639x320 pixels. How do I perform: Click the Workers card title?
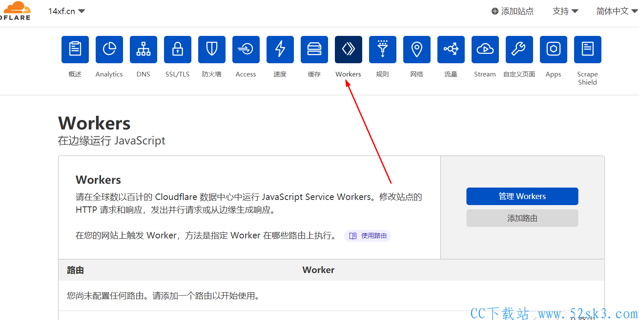[98, 180]
